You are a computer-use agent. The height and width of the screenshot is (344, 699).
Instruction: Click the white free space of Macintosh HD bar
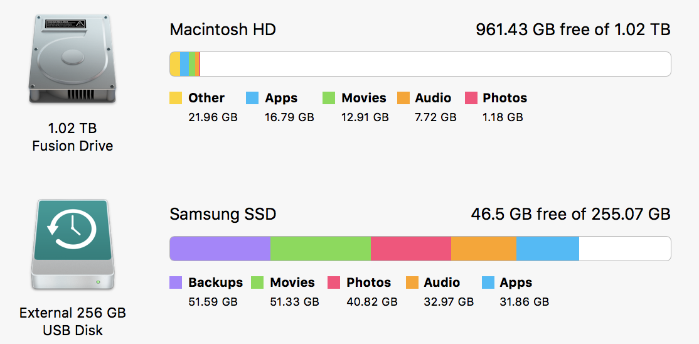[435, 64]
